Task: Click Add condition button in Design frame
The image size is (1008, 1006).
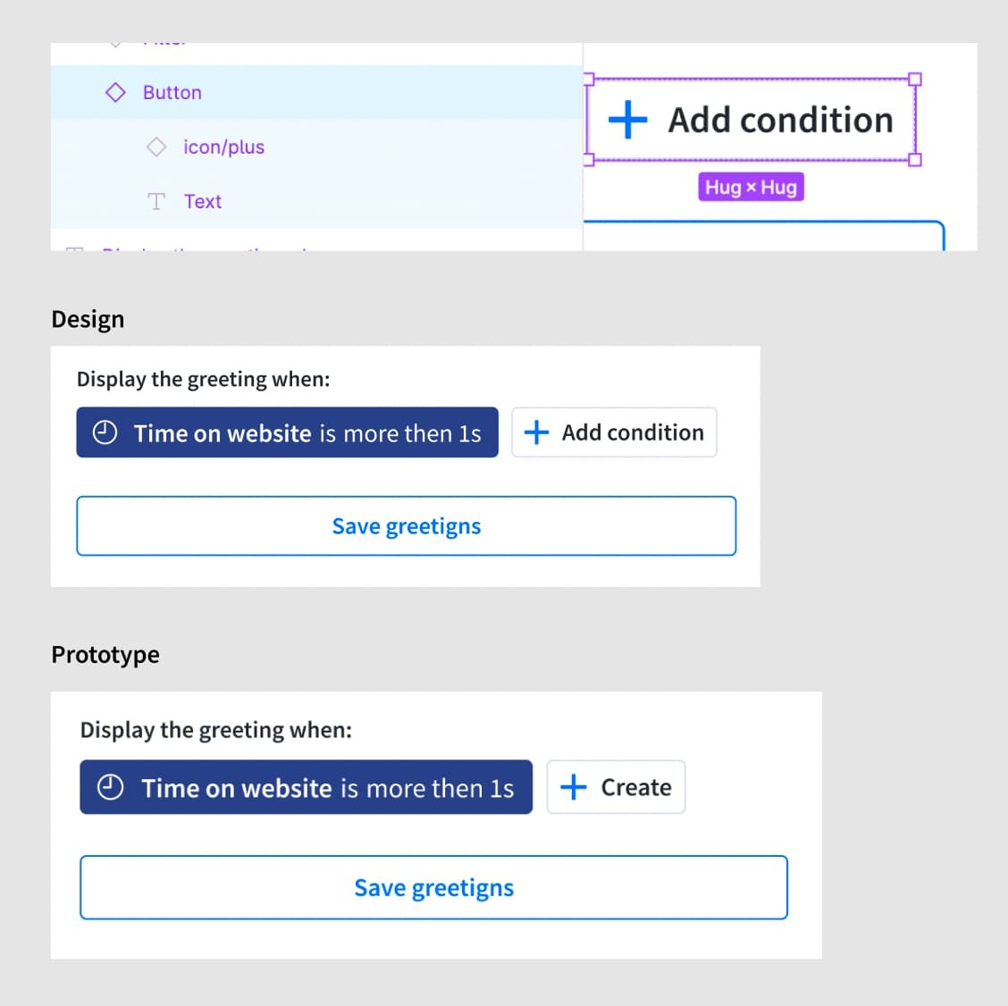Action: click(x=614, y=432)
